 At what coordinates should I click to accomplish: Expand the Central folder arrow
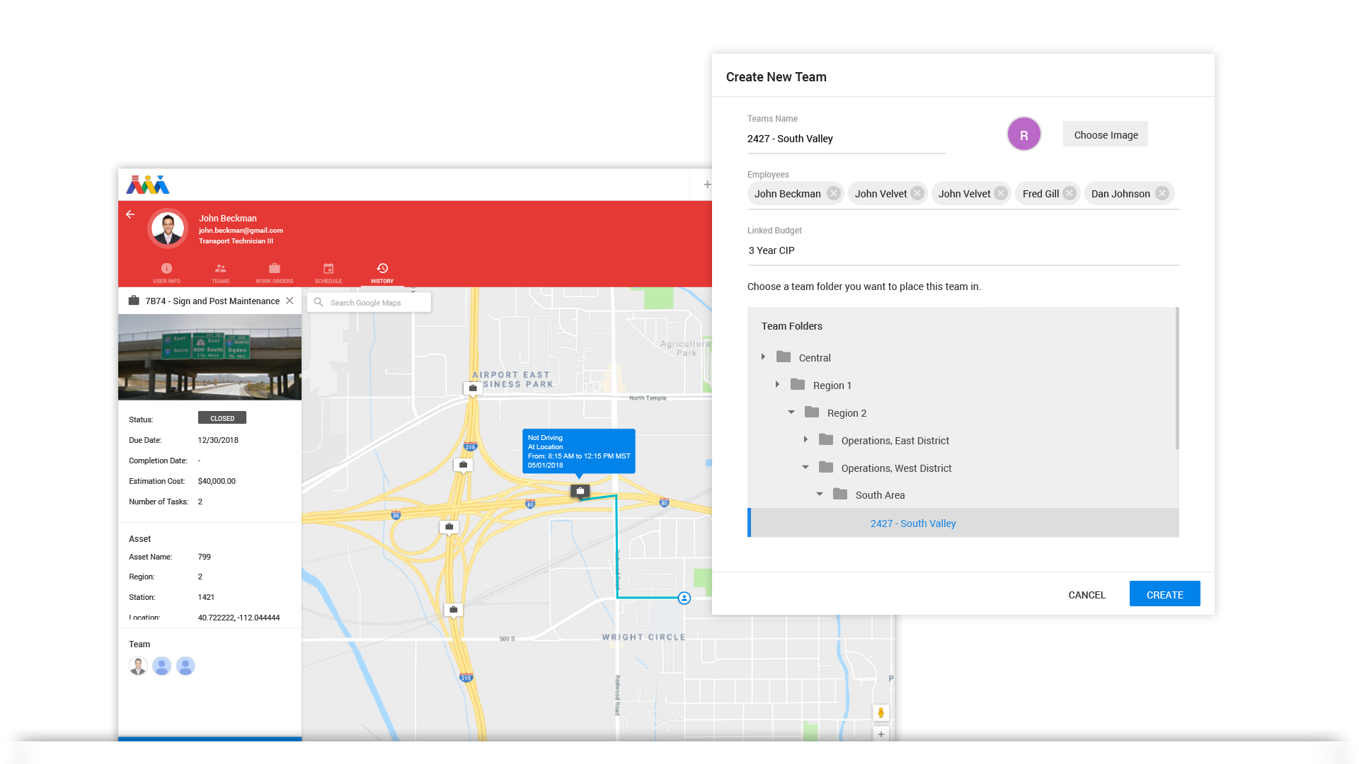(763, 357)
